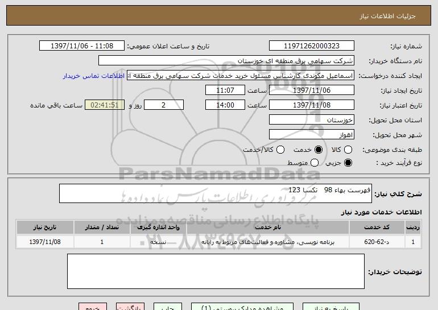Select the خدمت category radio button

[x=318, y=150]
